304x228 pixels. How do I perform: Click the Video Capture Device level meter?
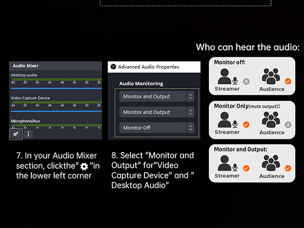coord(57,102)
